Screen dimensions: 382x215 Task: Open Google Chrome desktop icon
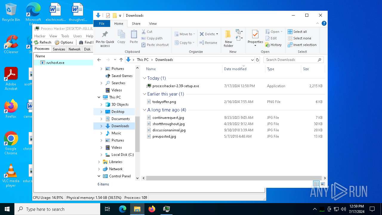(11, 143)
